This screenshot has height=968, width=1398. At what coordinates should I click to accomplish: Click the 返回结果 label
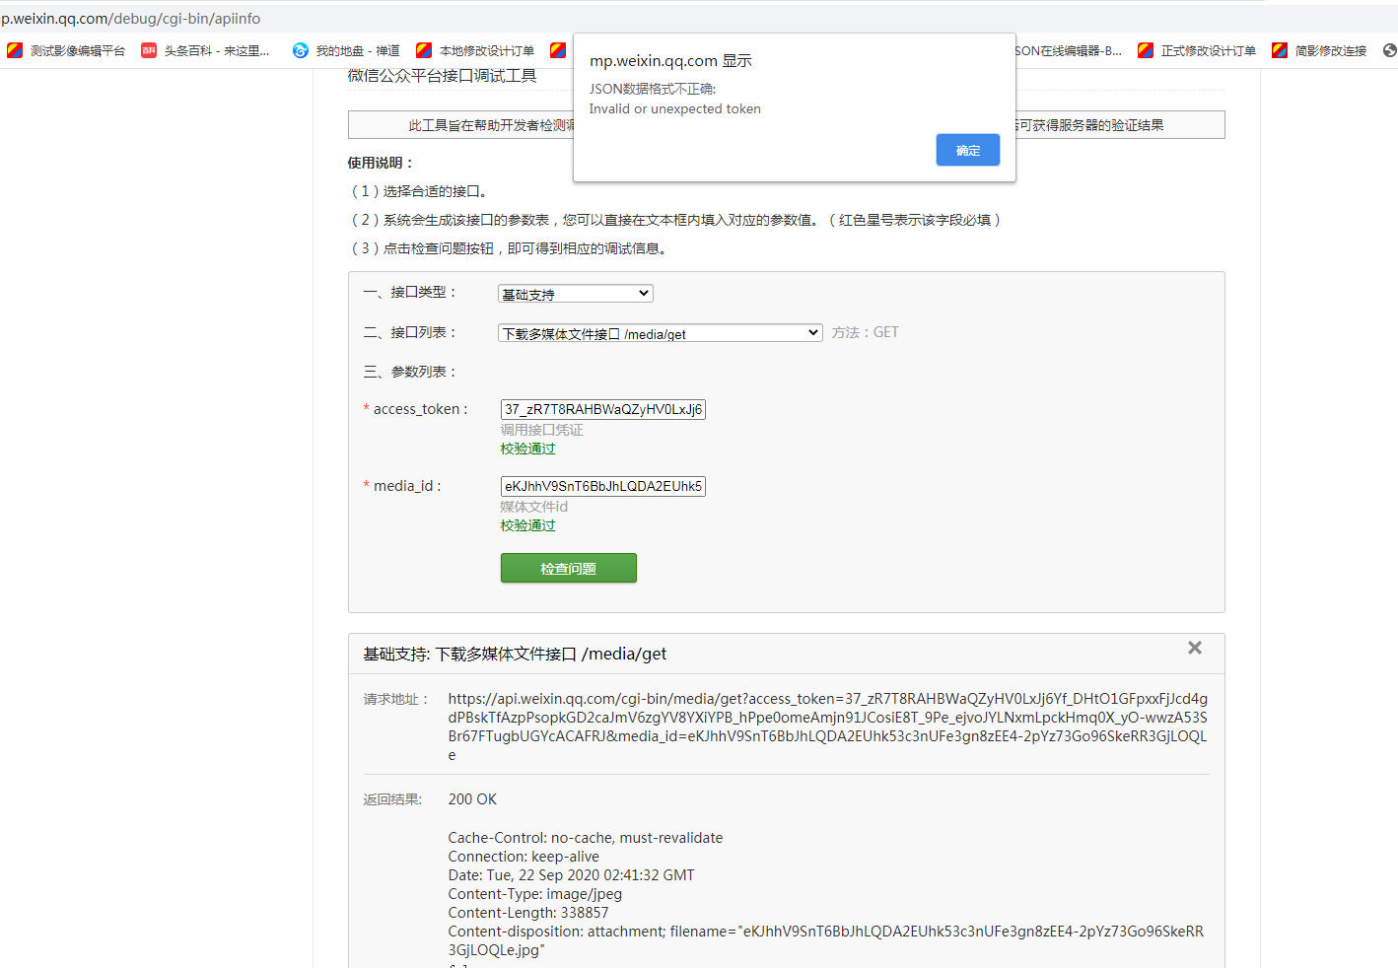pyautogui.click(x=392, y=799)
